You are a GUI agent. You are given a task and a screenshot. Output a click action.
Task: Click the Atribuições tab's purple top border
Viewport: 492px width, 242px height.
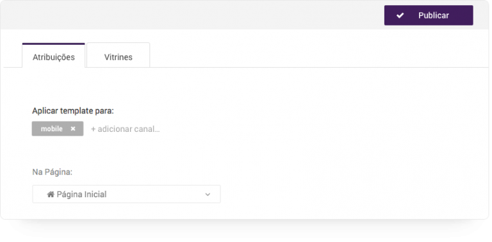click(54, 44)
